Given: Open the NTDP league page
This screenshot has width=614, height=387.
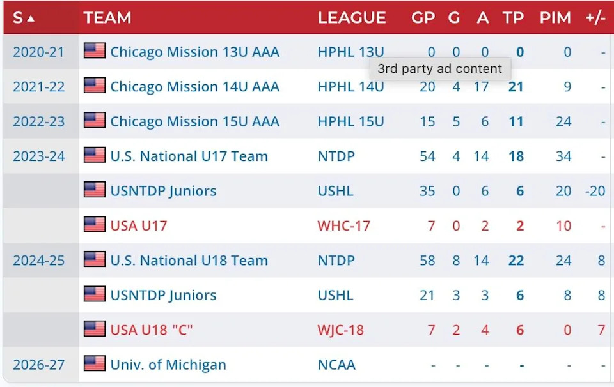Looking at the screenshot, I should point(335,156).
